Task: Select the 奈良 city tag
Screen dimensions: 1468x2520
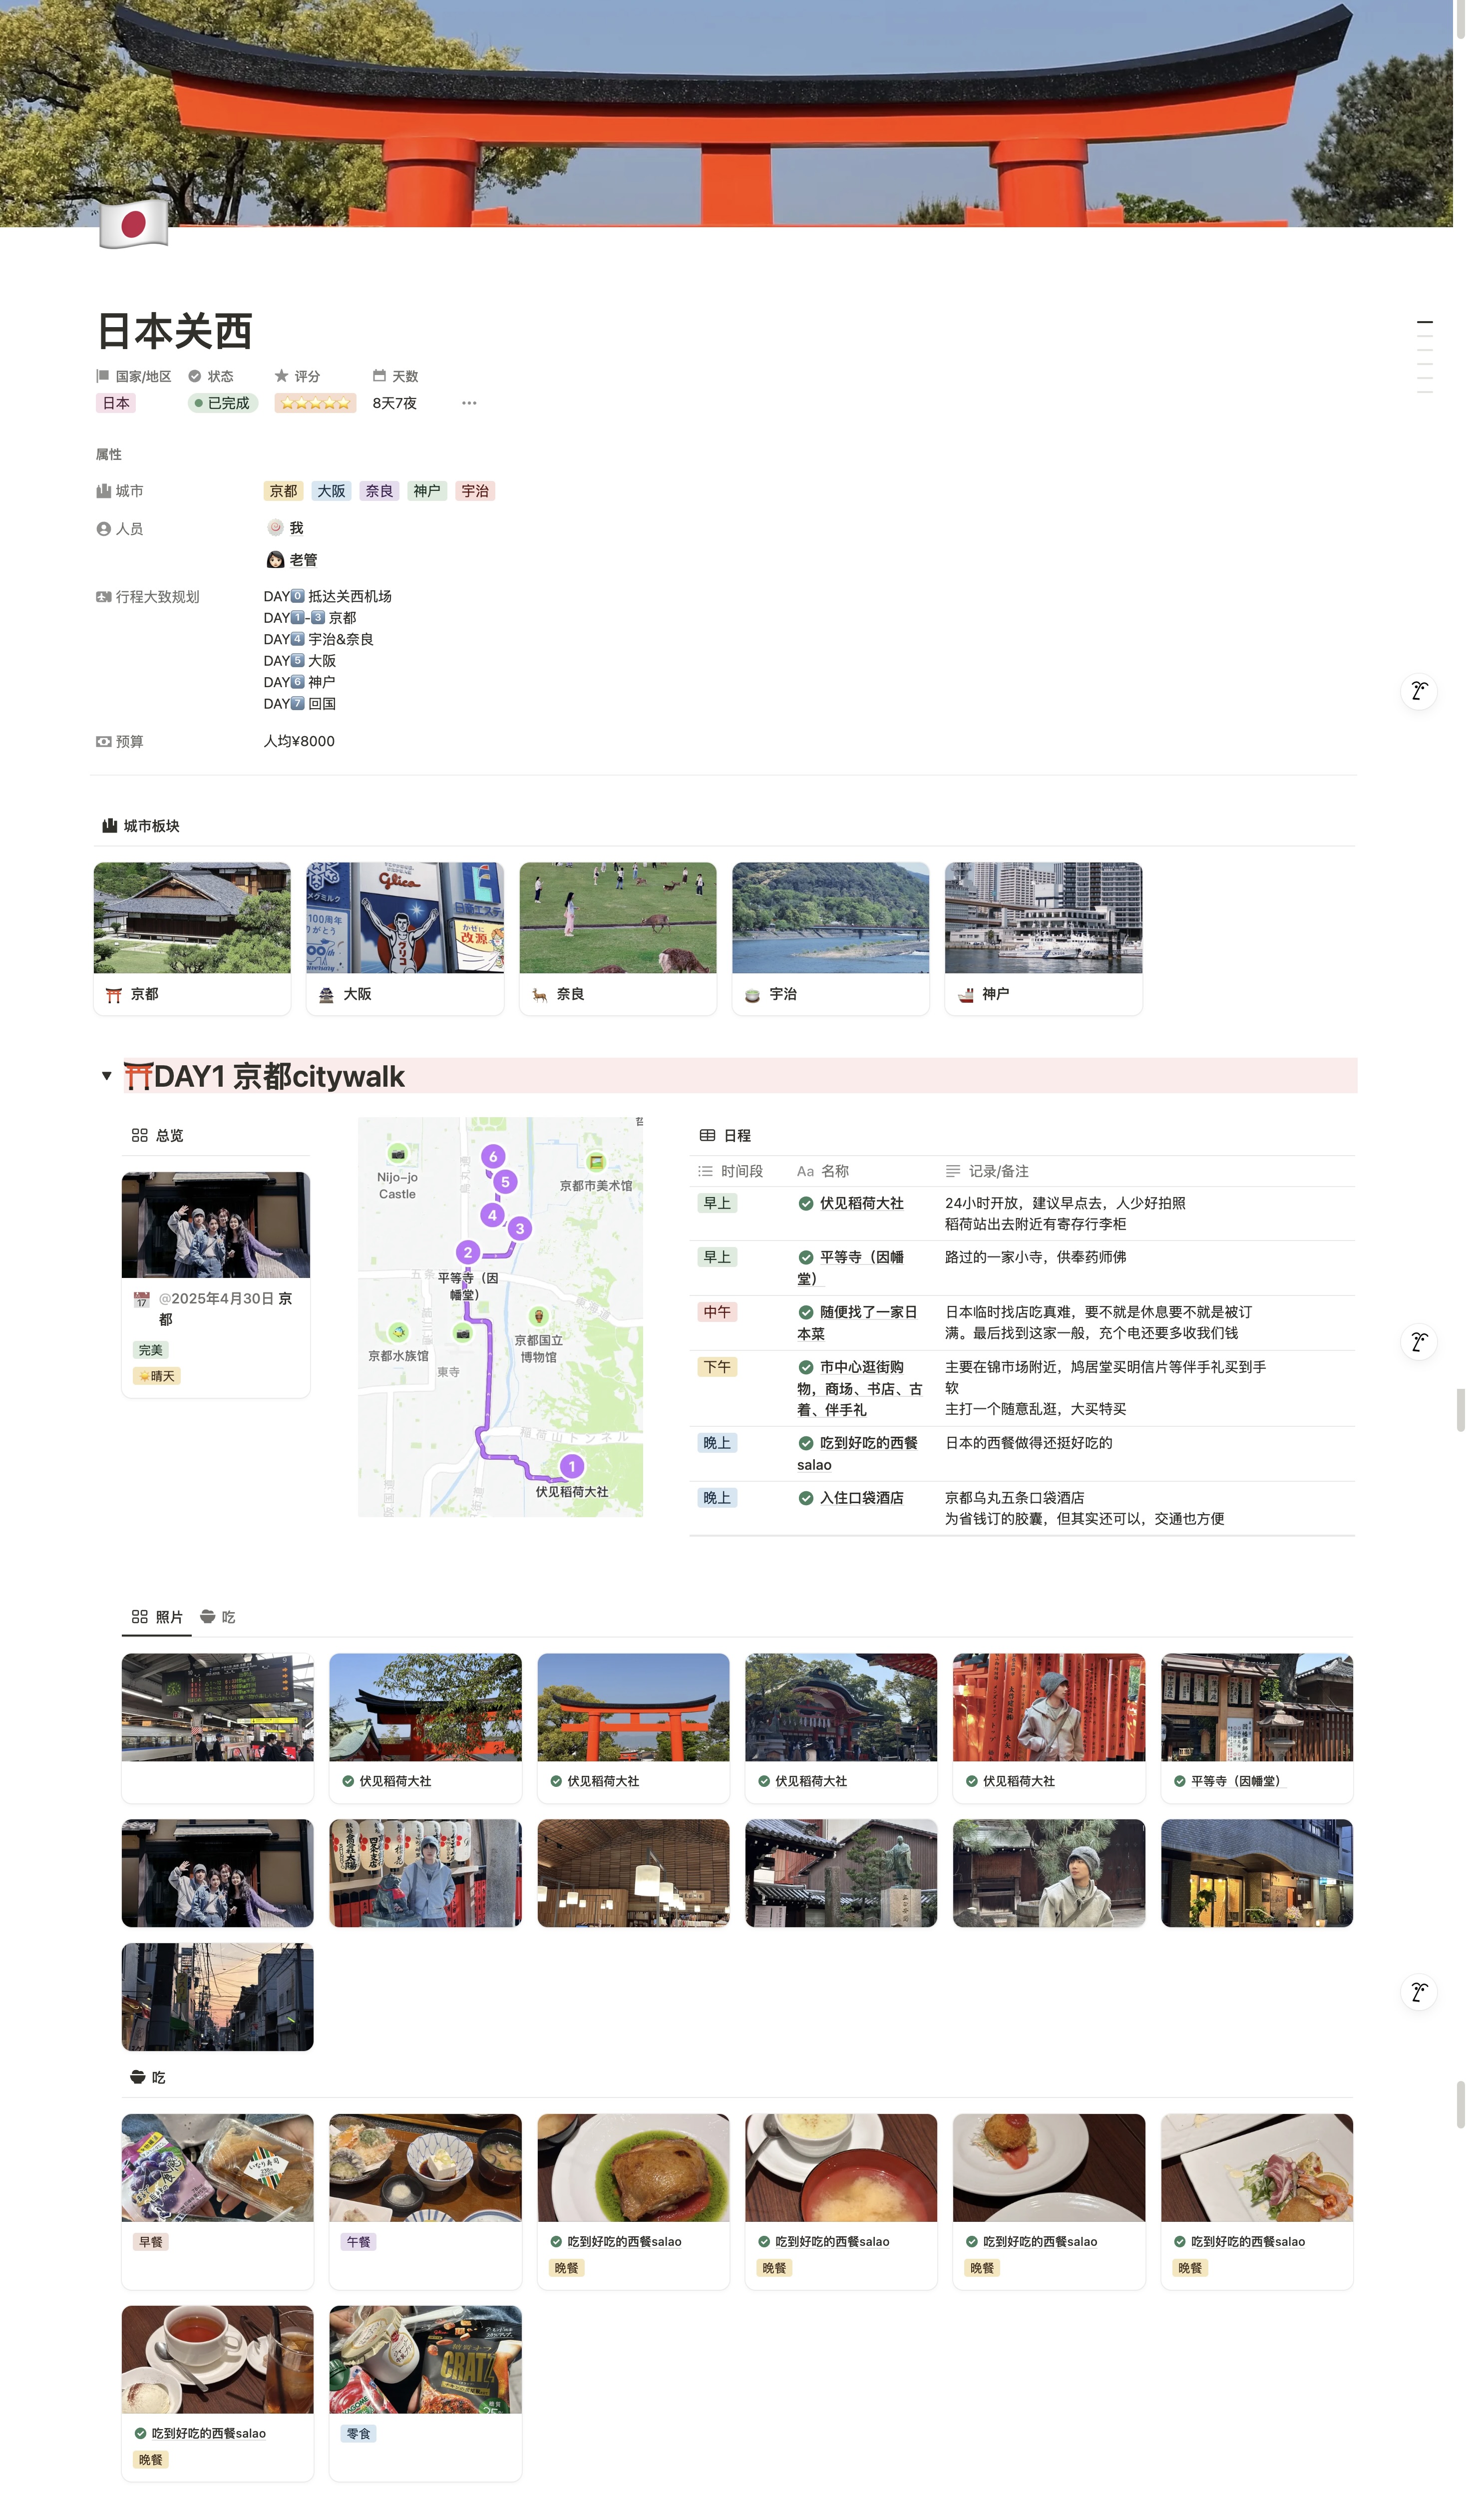Action: point(379,491)
